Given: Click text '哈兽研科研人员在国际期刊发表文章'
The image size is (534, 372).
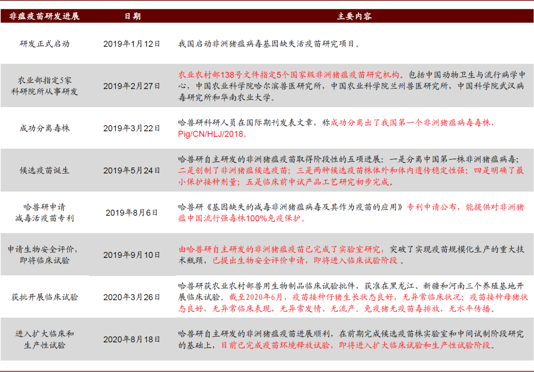Looking at the screenshot, I should (x=245, y=123).
